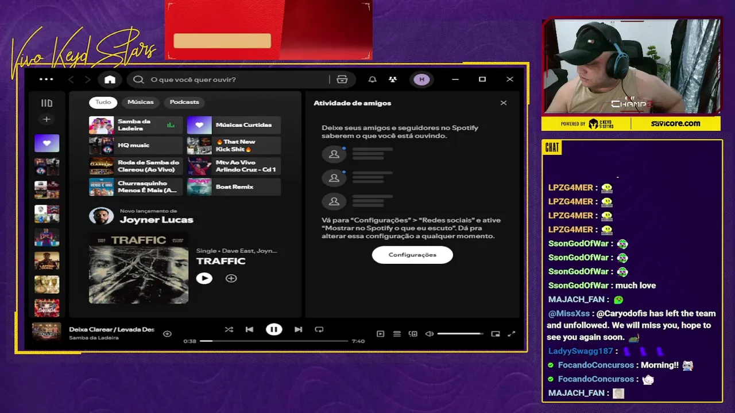
Task: Play the TRAFFIC single
Action: 204,278
